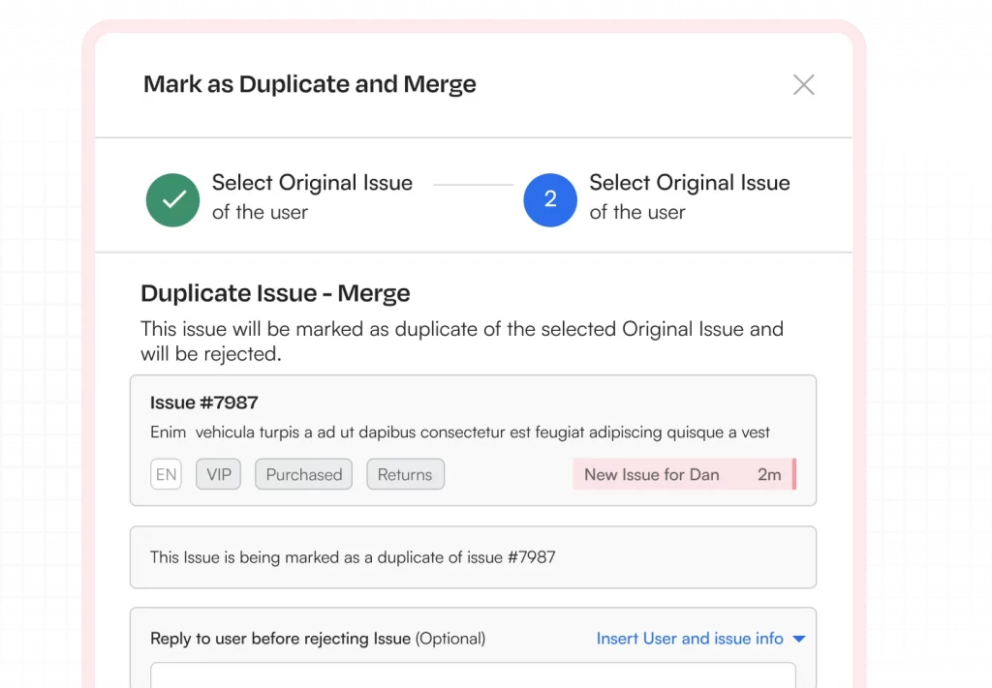Select the first step label Select Original Issue
The height and width of the screenshot is (688, 992).
click(312, 183)
